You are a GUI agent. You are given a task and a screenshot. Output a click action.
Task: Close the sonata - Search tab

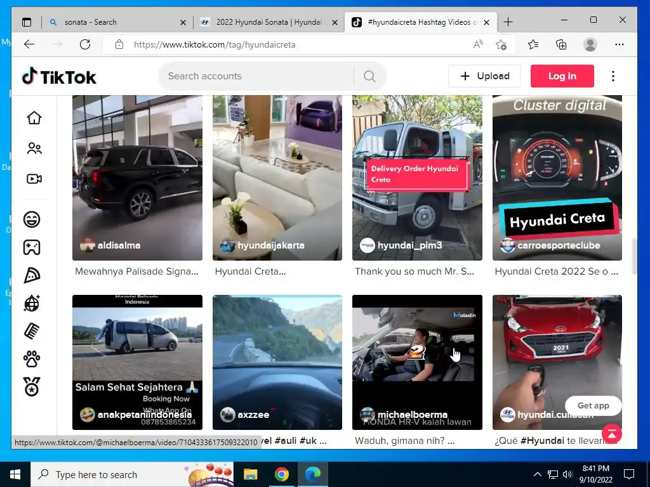coord(183,22)
